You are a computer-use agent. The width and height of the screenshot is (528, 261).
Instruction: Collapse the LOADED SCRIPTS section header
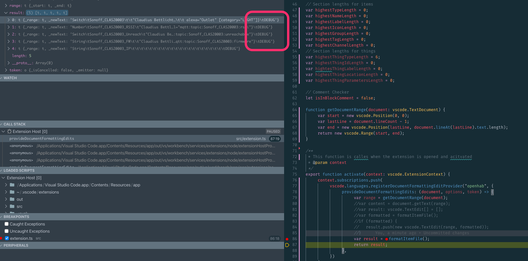(142, 170)
